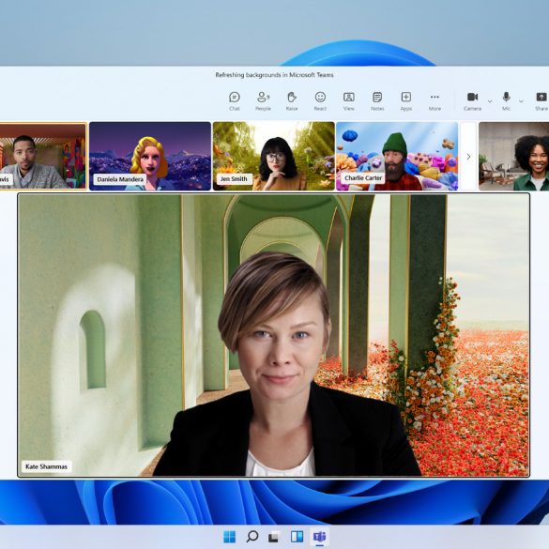
Task: Turn the Camera off
Action: [x=472, y=101]
